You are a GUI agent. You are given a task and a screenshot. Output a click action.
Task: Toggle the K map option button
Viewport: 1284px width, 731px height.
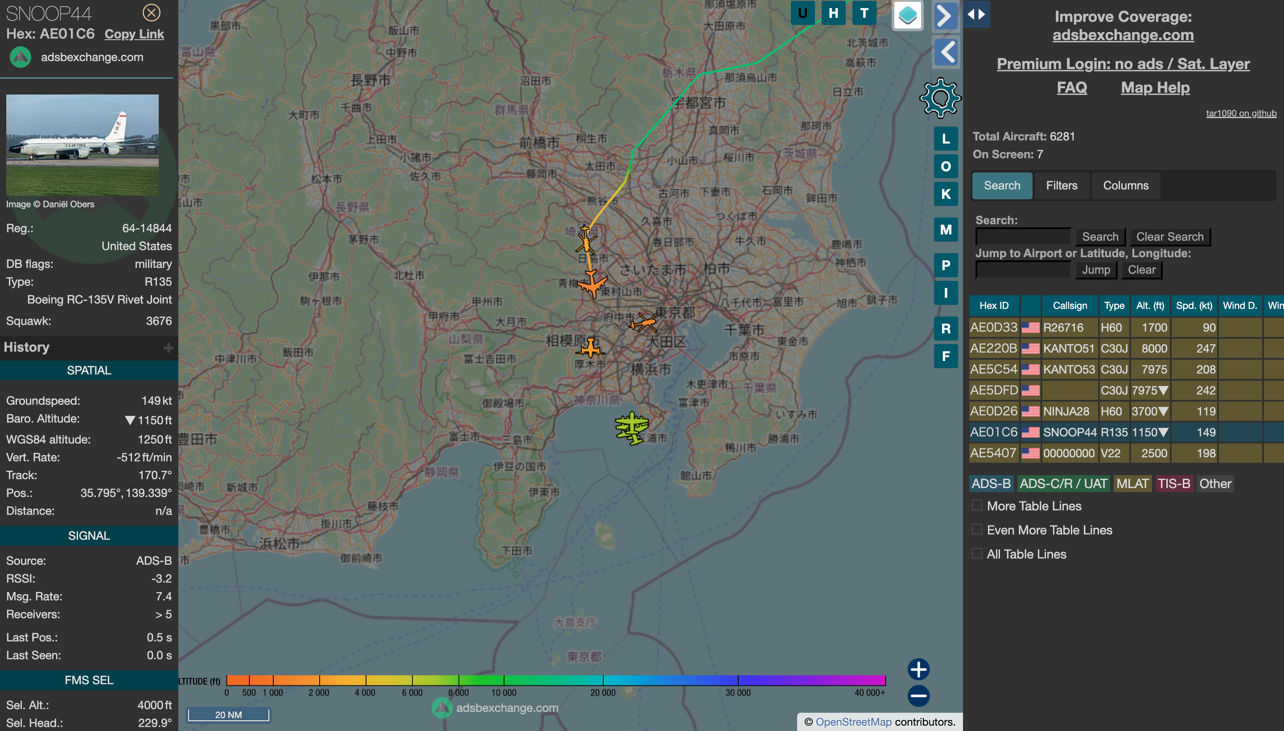(x=946, y=194)
